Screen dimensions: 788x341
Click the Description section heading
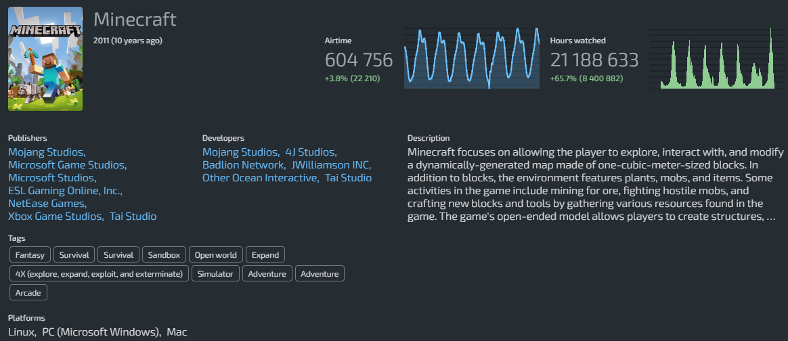point(429,138)
